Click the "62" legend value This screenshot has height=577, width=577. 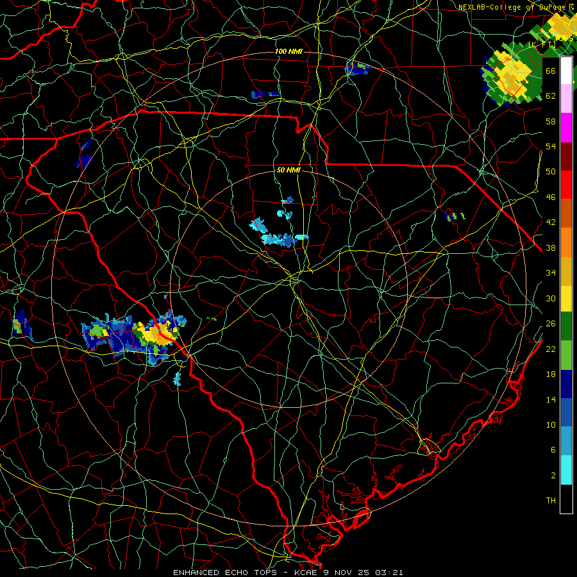(551, 96)
